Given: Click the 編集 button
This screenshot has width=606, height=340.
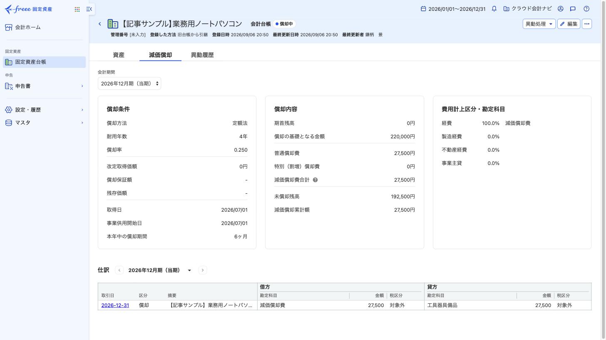Looking at the screenshot, I should 569,24.
